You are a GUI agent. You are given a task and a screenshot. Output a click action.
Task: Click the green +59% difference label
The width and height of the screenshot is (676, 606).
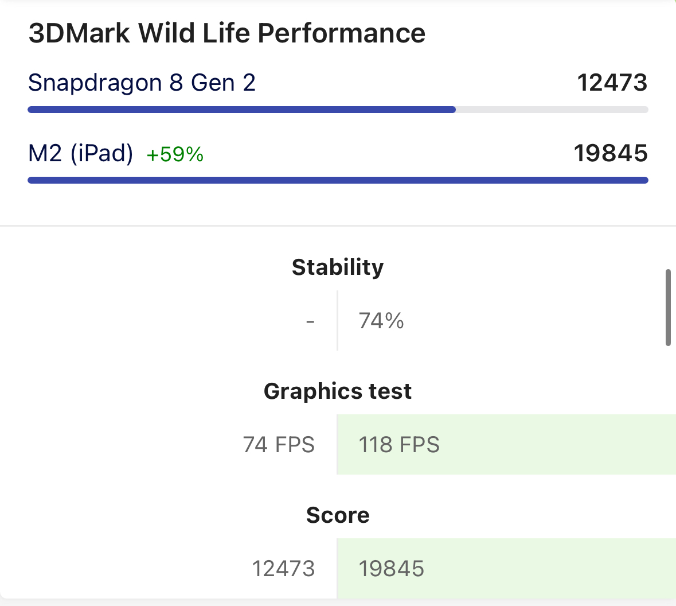(x=175, y=154)
